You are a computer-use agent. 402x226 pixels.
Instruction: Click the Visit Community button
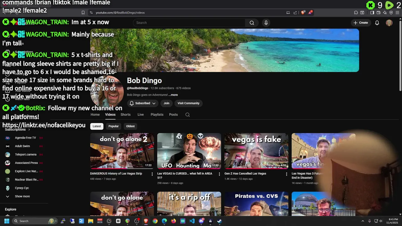pos(188,103)
